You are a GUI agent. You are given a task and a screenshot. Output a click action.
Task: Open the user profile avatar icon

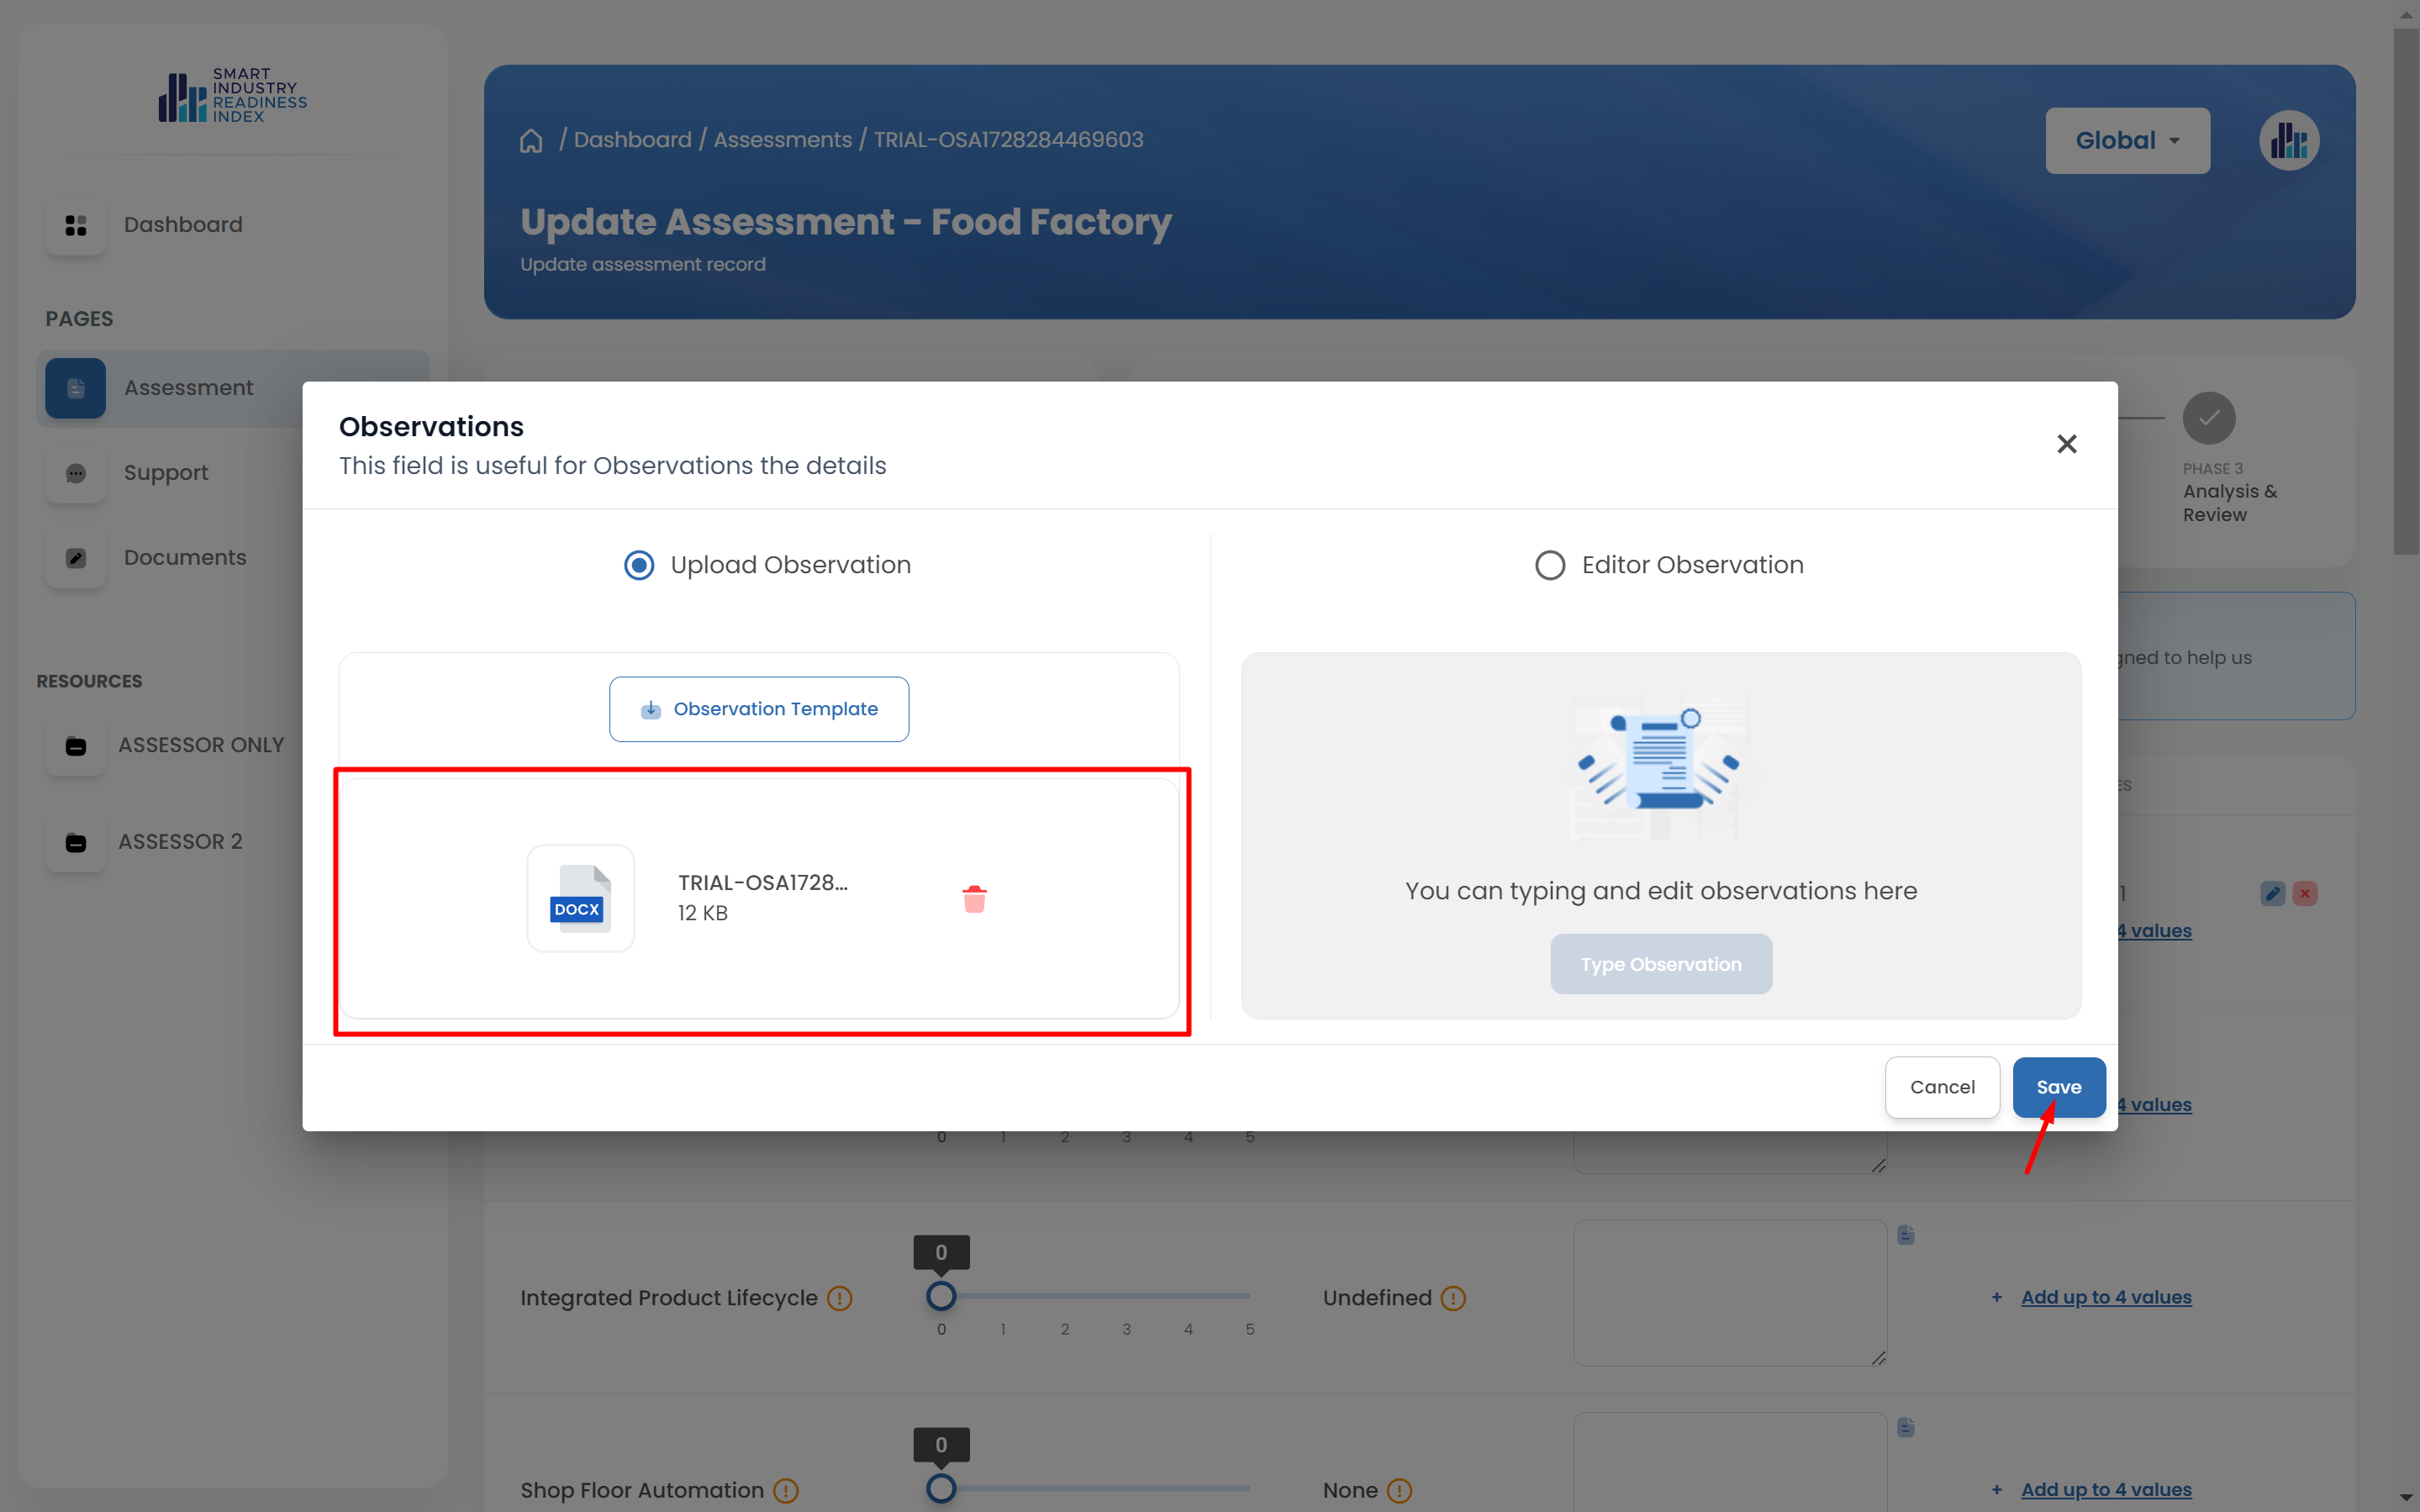coord(2288,141)
